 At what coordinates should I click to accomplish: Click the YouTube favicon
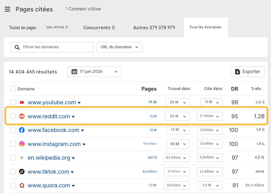[x=22, y=102]
